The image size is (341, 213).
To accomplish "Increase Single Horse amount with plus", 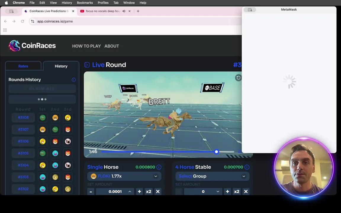I will [x=139, y=191].
